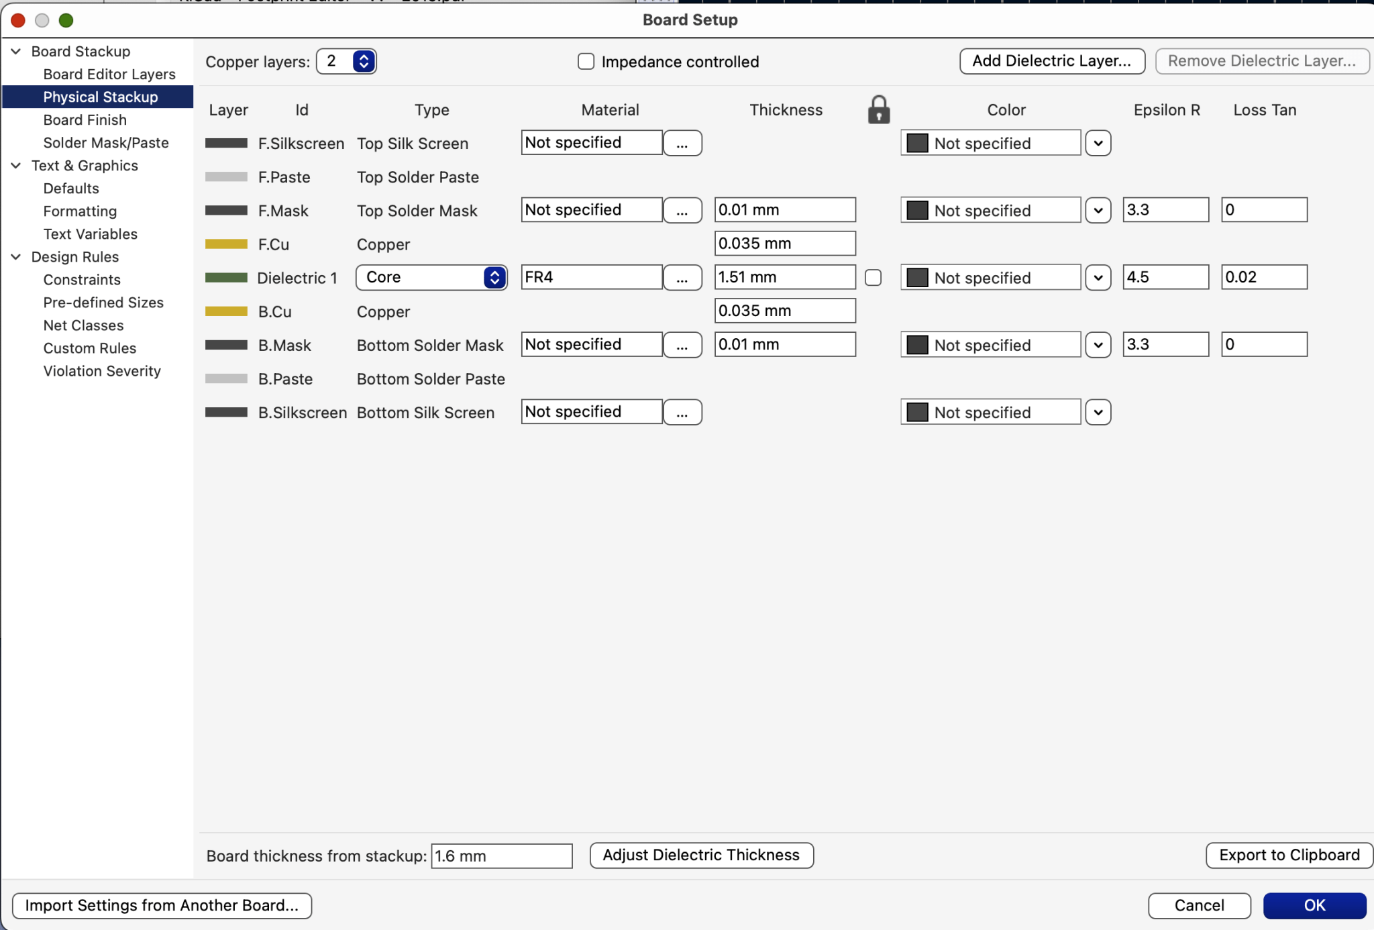Open B.Silkscreen color dropdown arrow

(1098, 412)
